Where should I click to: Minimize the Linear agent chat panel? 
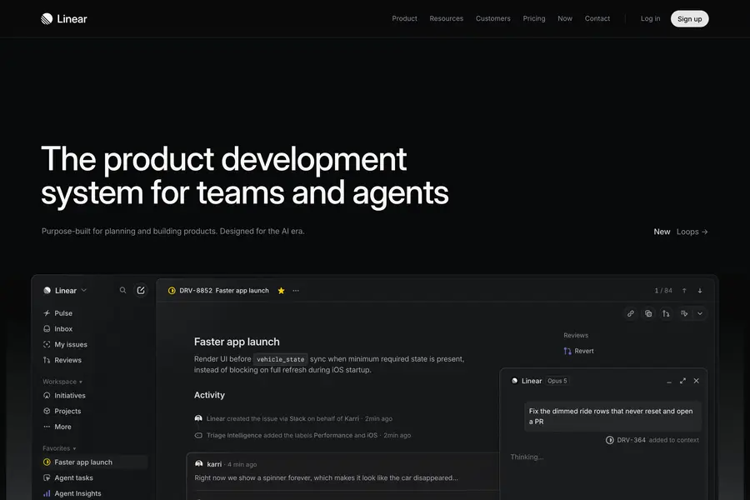tap(668, 381)
